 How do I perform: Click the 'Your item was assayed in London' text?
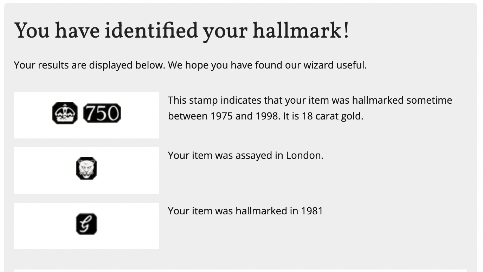pyautogui.click(x=245, y=155)
